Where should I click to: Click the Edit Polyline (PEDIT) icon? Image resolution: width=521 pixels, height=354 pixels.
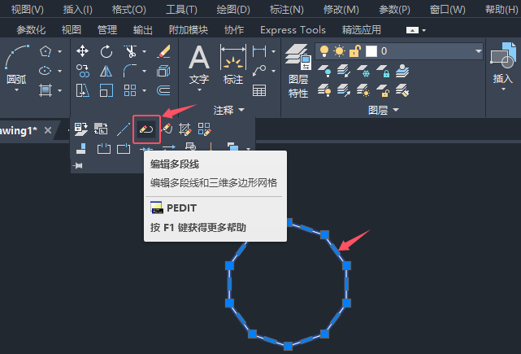click(146, 129)
